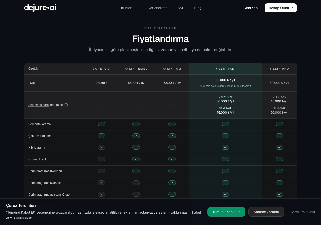Click Semantik arama check in Aylık Temel column
Viewport: 321px width, 225px height.
pyautogui.click(x=136, y=124)
